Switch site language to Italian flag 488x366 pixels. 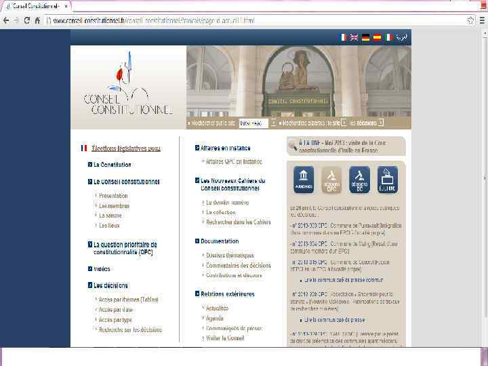(388, 37)
